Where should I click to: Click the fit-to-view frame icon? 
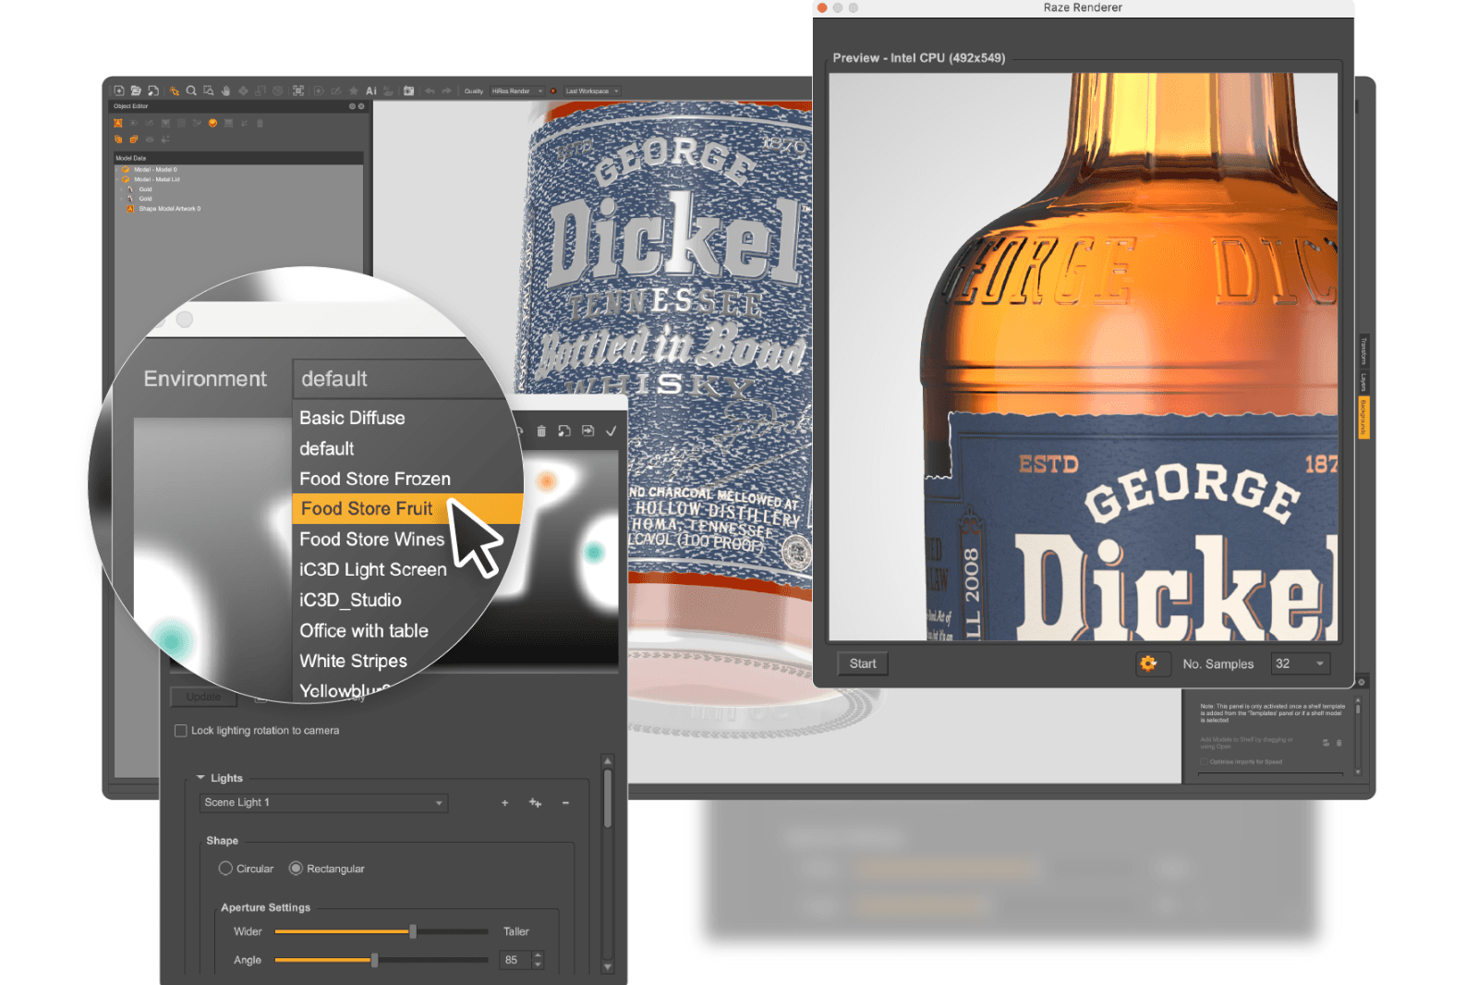coord(298,91)
